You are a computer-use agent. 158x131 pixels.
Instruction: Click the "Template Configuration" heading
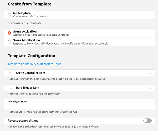[x=31, y=56]
